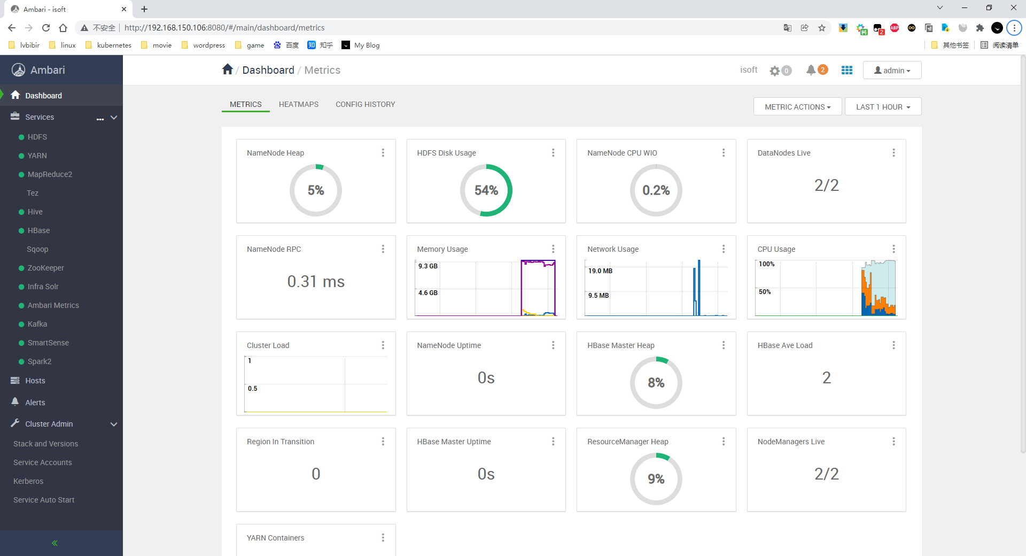The width and height of the screenshot is (1026, 556).
Task: Click the background operations gear icon
Action: [775, 71]
